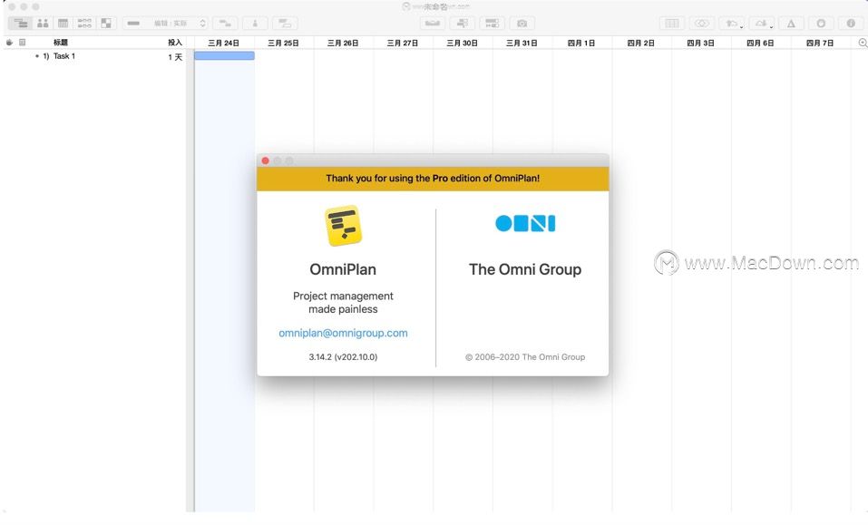Click the magnifier zoom icon in timeline header
The height and width of the screenshot is (525, 868).
pos(863,43)
